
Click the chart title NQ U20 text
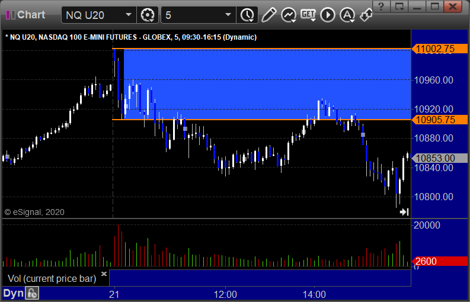(x=131, y=37)
